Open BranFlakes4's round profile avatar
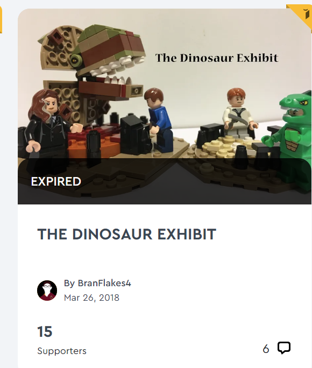Image resolution: width=312 pixels, height=368 pixels. point(47,291)
